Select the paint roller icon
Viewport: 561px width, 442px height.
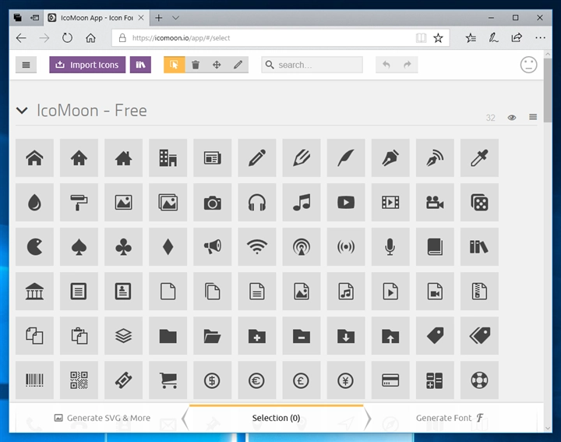(x=79, y=202)
